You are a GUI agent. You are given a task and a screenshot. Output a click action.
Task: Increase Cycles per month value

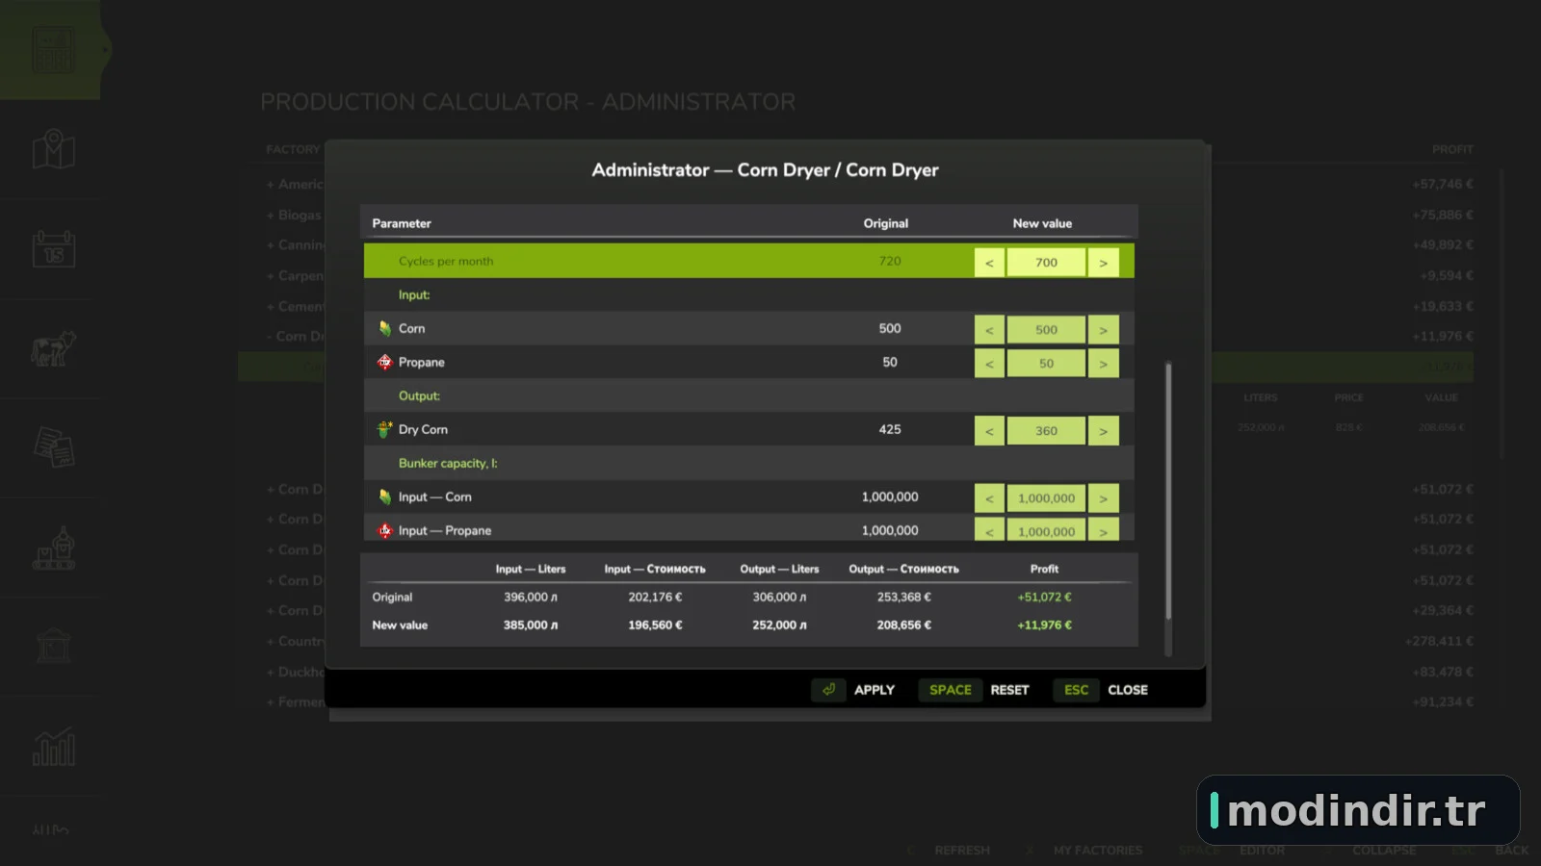click(1104, 262)
